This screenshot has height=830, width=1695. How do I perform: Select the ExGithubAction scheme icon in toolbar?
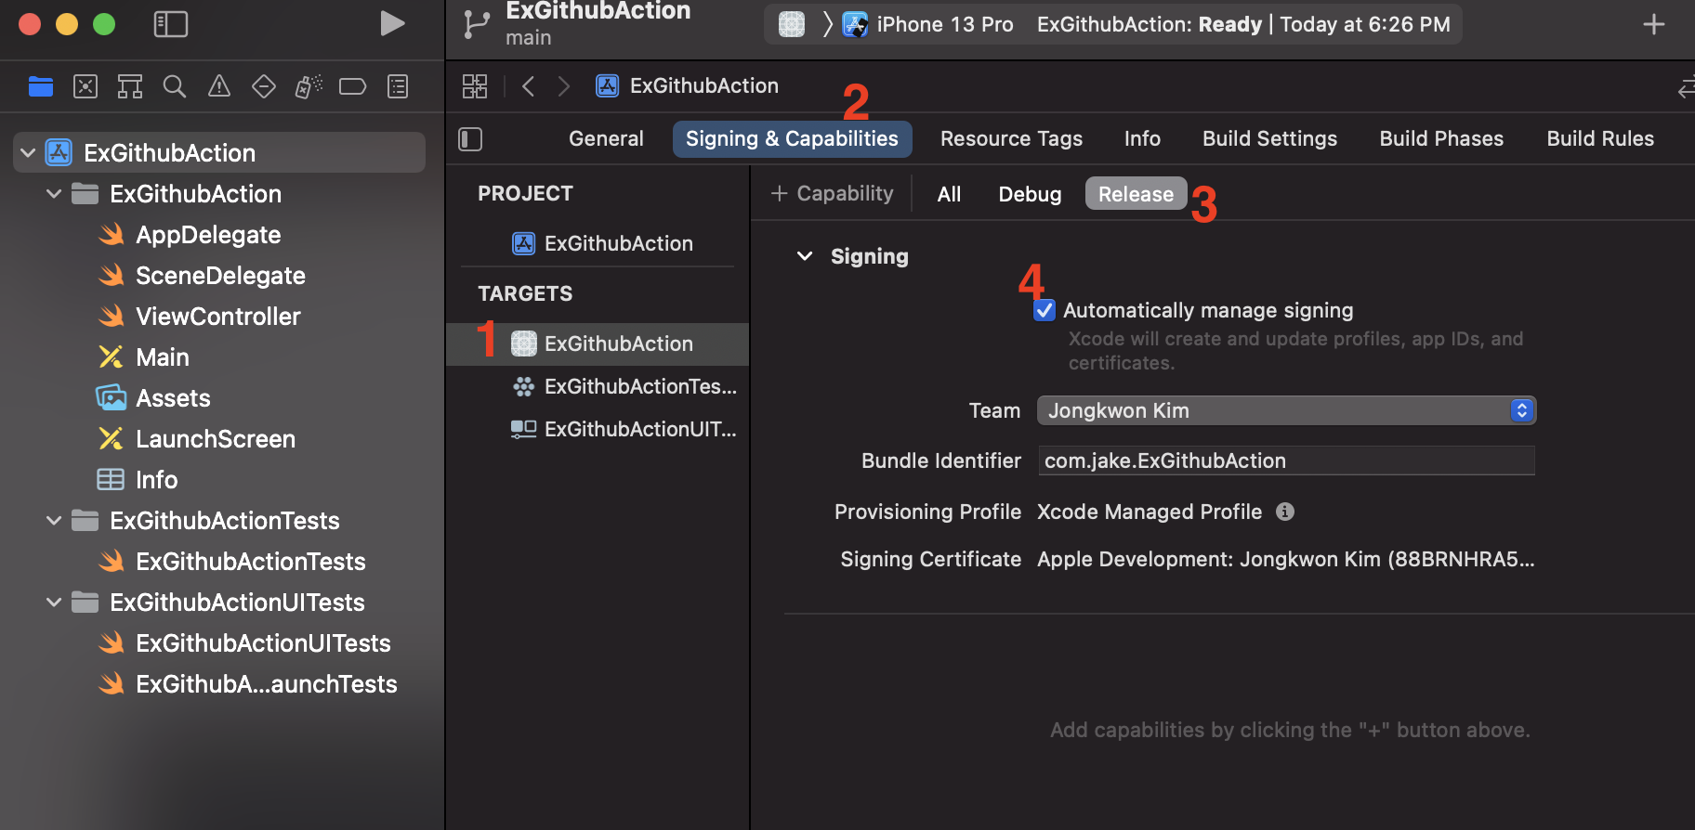click(792, 24)
